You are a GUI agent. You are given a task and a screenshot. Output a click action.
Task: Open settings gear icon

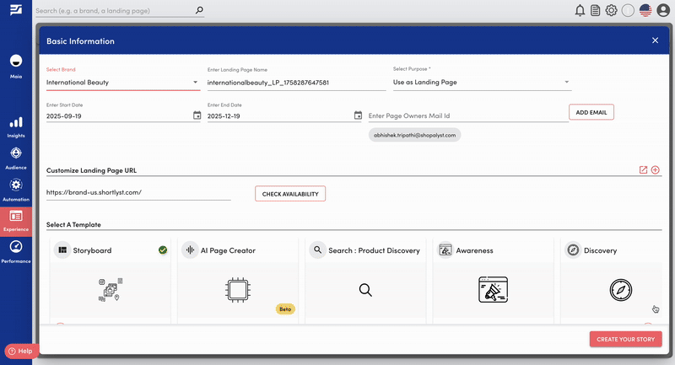click(611, 10)
